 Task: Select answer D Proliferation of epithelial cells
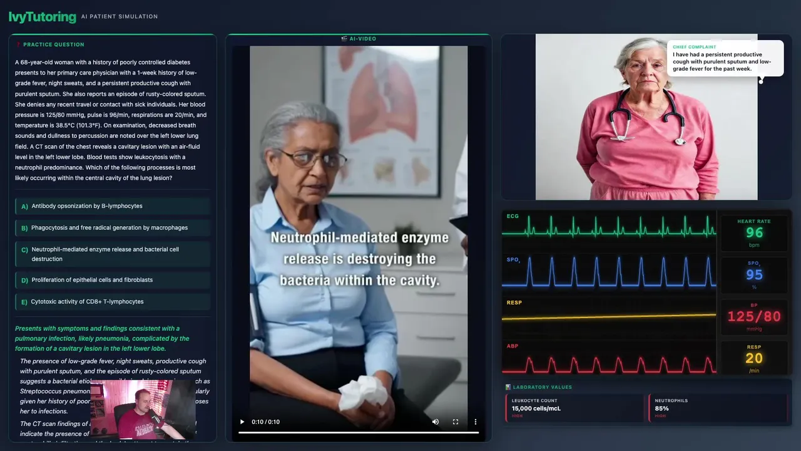click(x=113, y=280)
